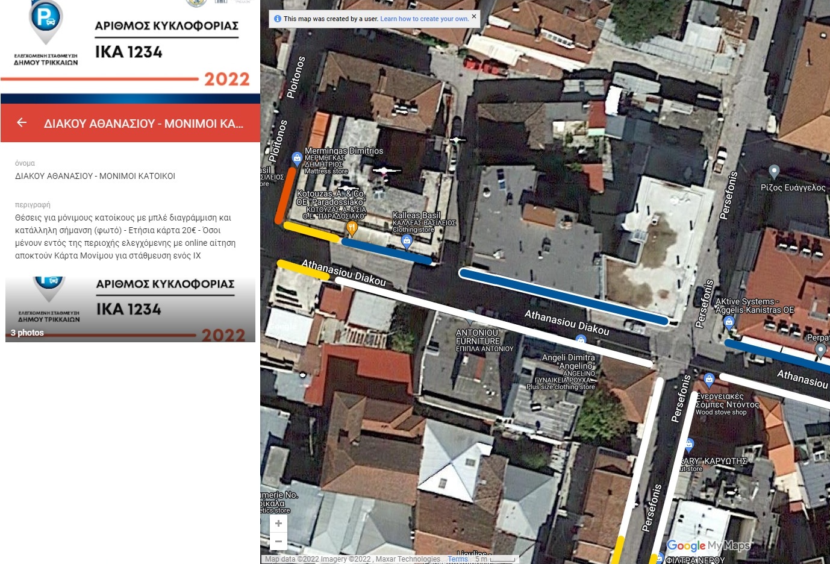This screenshot has width=830, height=564.
Task: Click the Kalleas Basil clothing store pin
Action: coord(407,242)
